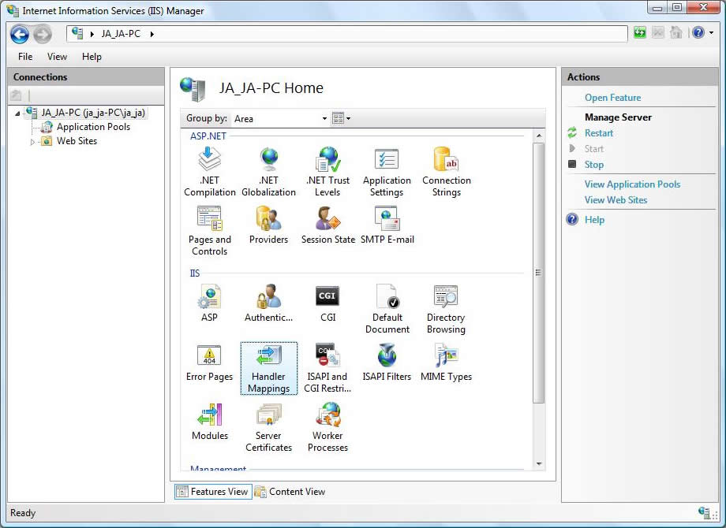Image resolution: width=726 pixels, height=528 pixels.
Task: Click the Back navigation arrow
Action: tap(20, 34)
